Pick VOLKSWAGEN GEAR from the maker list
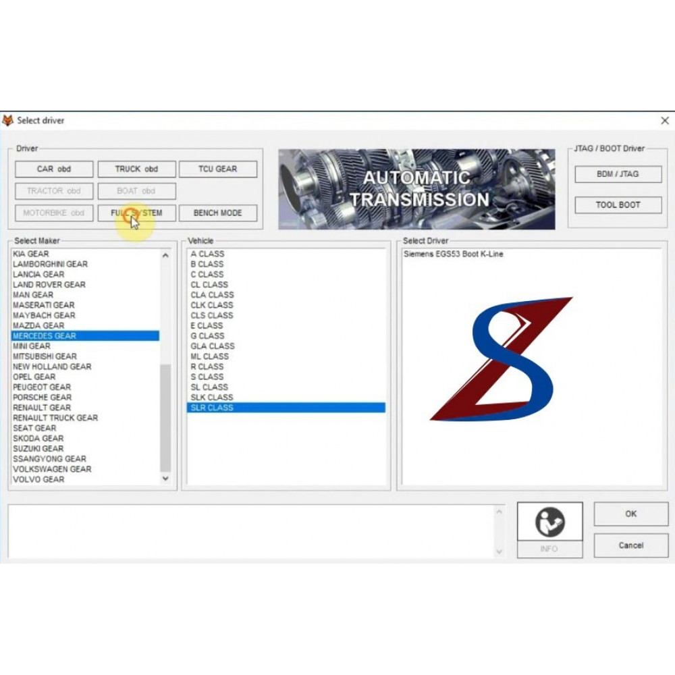Screen dimensions: 675x675 pyautogui.click(x=52, y=469)
